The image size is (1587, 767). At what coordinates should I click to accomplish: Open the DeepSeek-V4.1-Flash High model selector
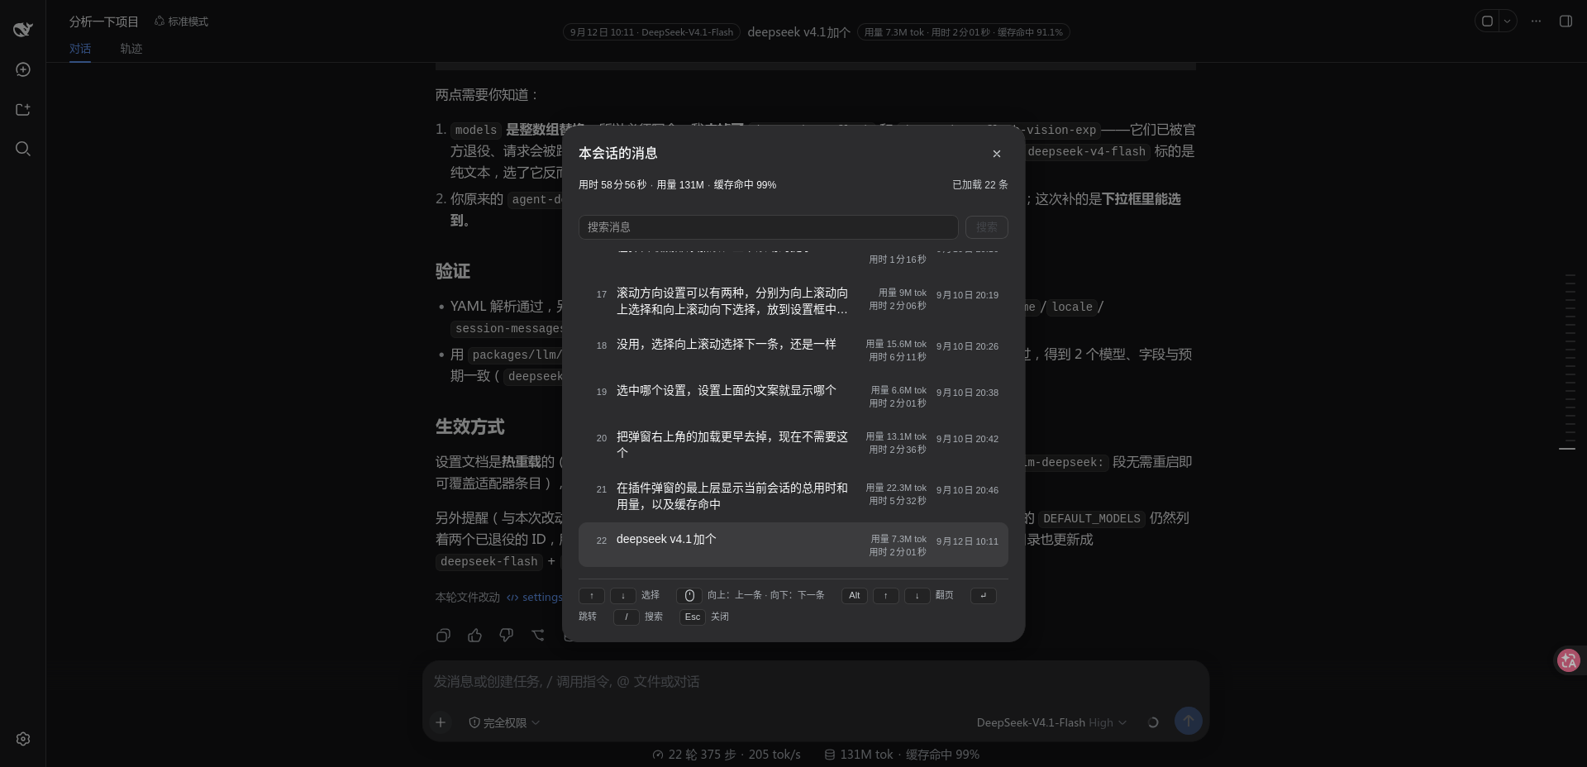[1051, 722]
